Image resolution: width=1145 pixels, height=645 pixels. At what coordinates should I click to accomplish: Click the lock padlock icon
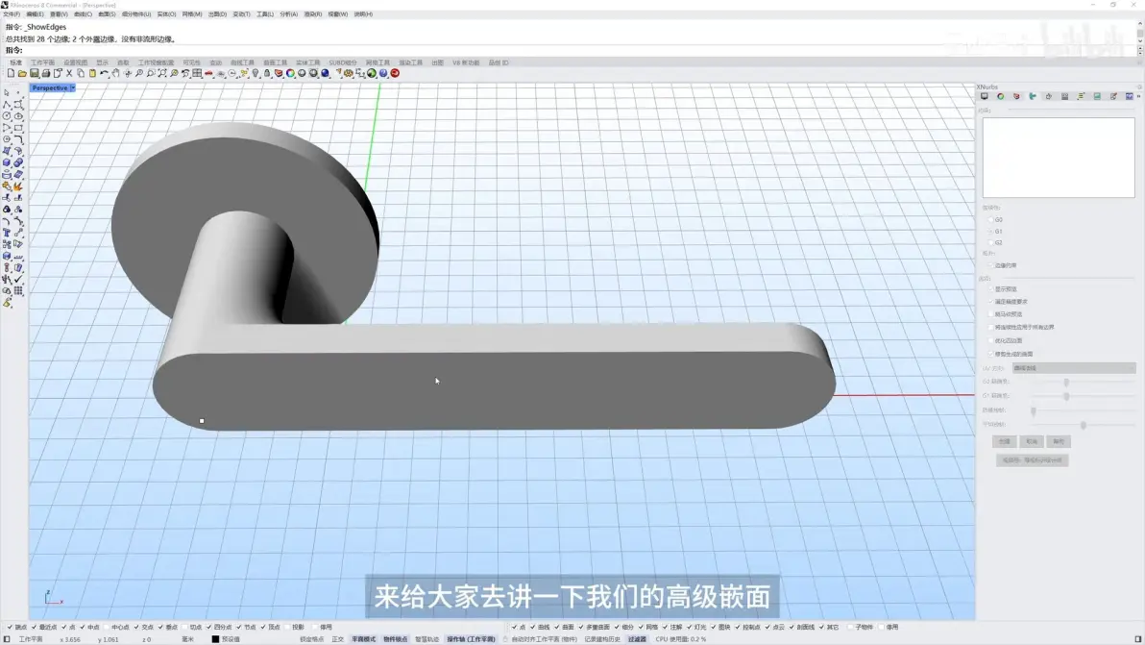click(267, 74)
